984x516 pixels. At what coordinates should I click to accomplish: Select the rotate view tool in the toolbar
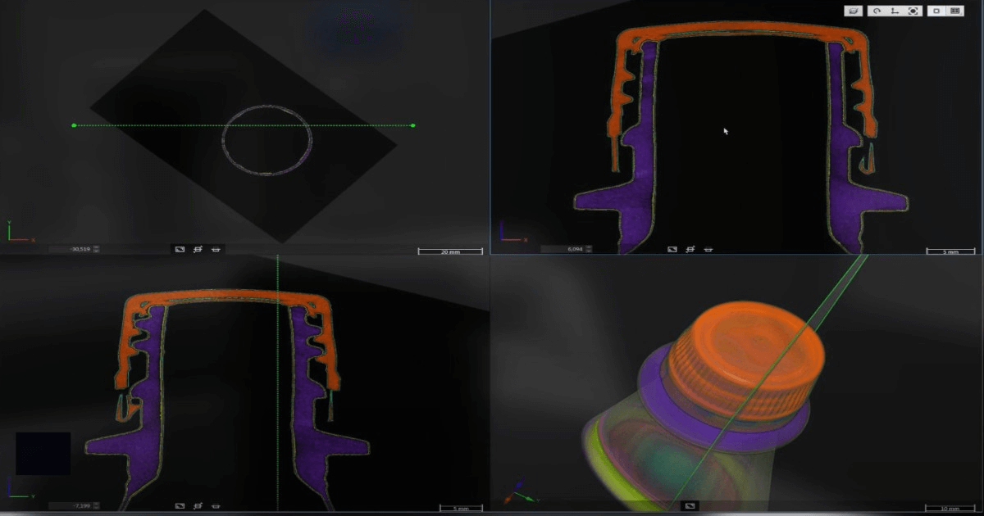click(x=877, y=11)
